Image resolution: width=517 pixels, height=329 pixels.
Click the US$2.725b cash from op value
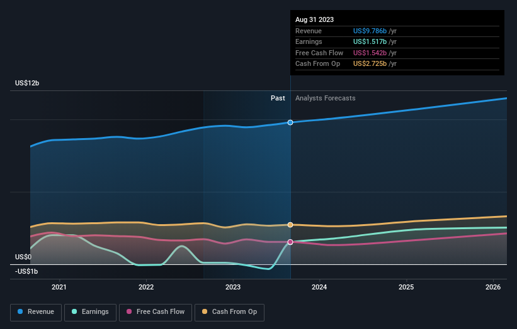click(370, 64)
